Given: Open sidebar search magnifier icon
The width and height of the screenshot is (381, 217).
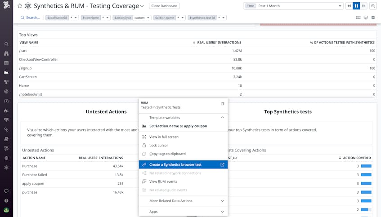Looking at the screenshot, I should (6, 44).
